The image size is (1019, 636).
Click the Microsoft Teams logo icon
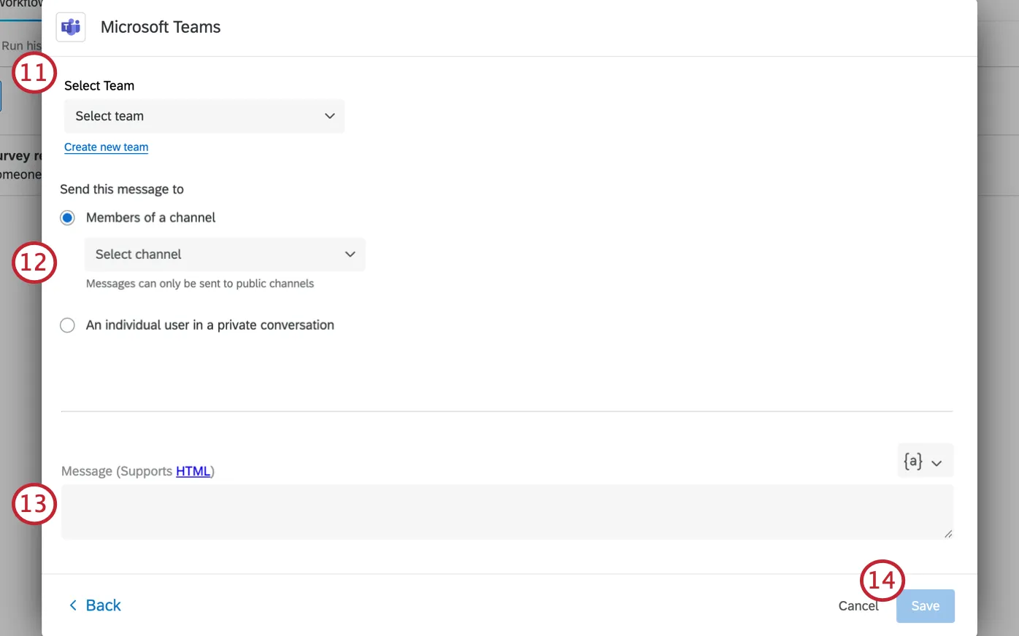(71, 28)
